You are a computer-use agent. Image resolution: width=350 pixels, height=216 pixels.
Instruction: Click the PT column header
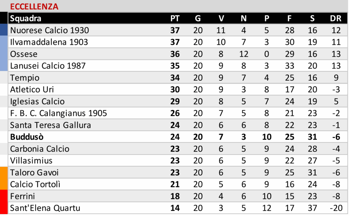click(x=175, y=18)
